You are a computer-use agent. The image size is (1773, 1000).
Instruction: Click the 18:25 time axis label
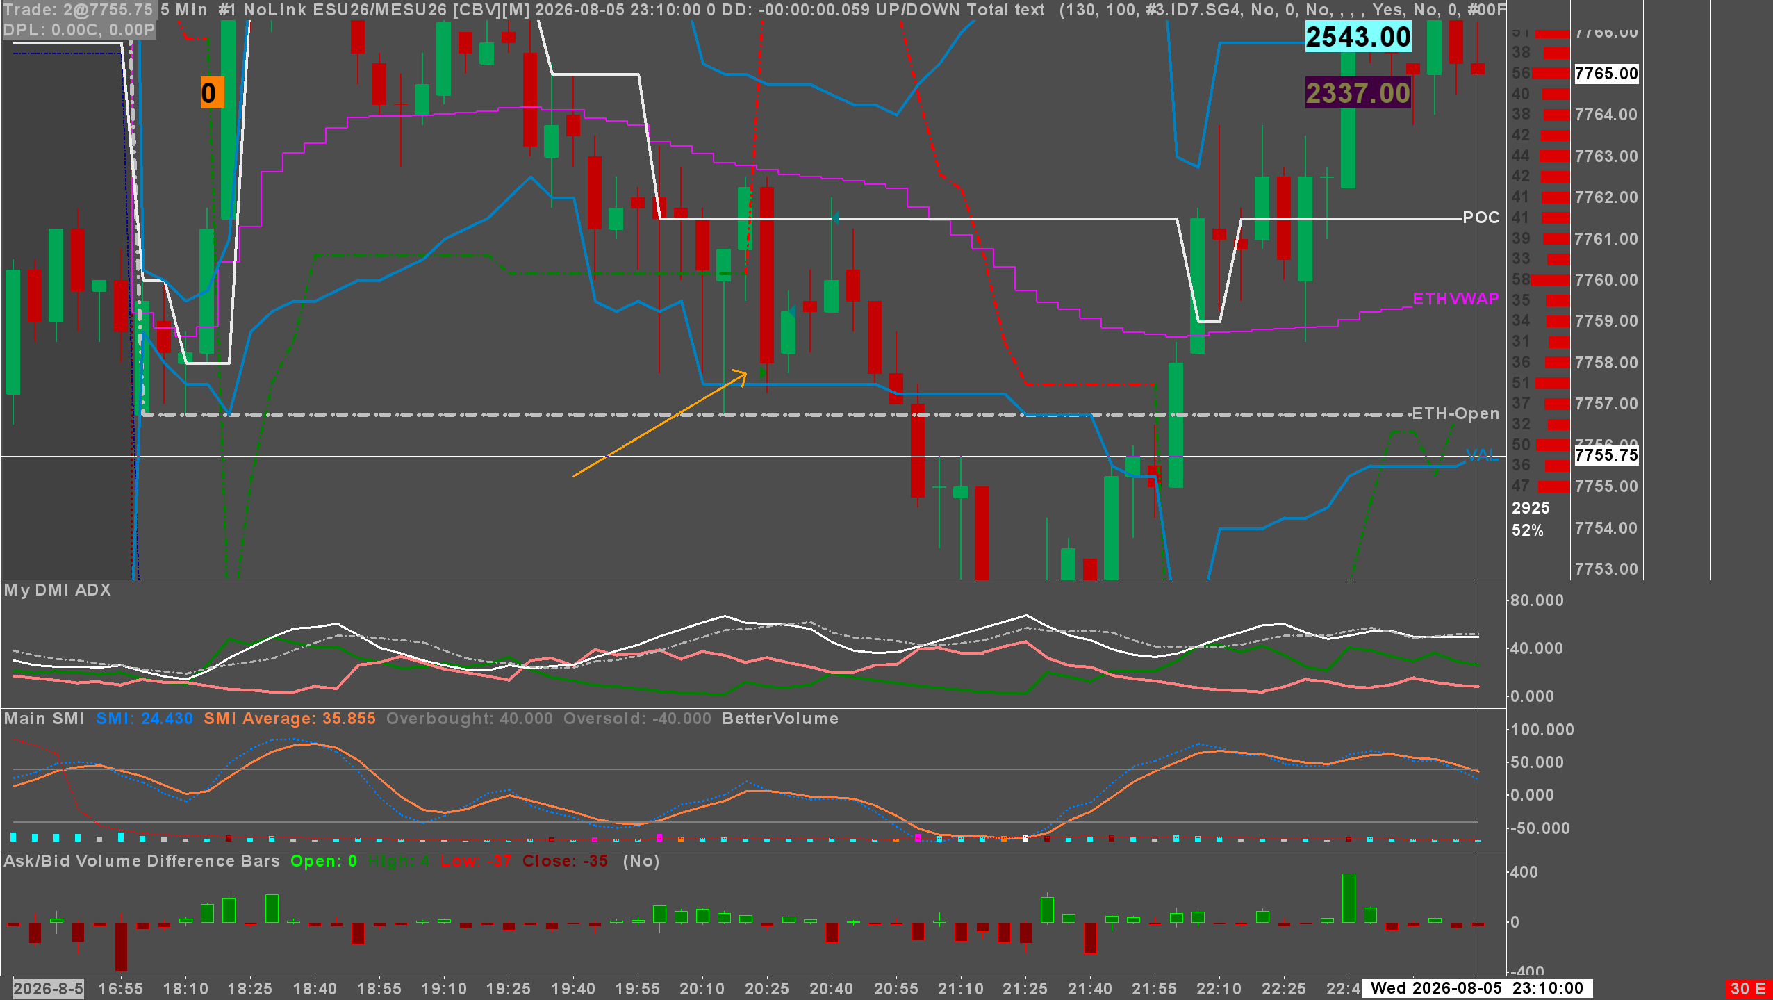click(250, 988)
